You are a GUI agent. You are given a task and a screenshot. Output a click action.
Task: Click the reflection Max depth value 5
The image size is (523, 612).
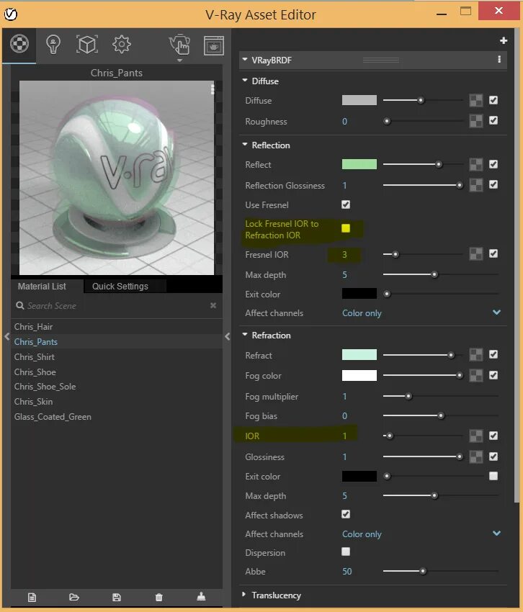pyautogui.click(x=344, y=275)
